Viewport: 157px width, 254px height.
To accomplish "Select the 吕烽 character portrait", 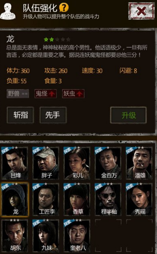I will [14, 163].
